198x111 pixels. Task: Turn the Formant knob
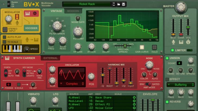point(78,31)
